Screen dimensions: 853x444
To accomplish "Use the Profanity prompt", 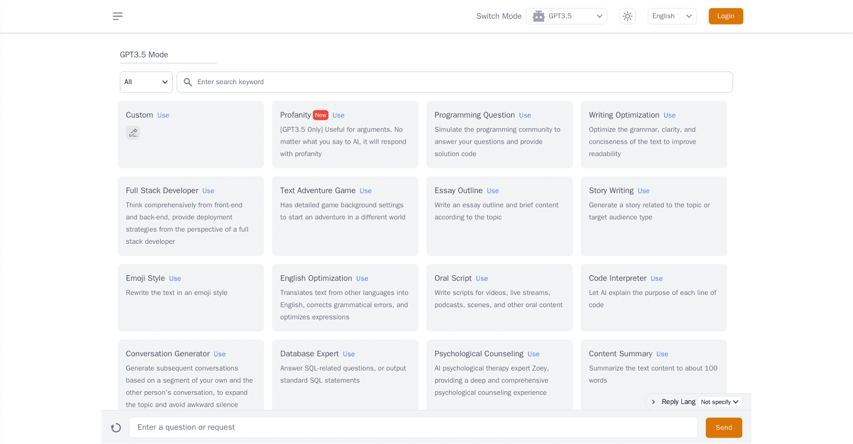I will (x=339, y=116).
